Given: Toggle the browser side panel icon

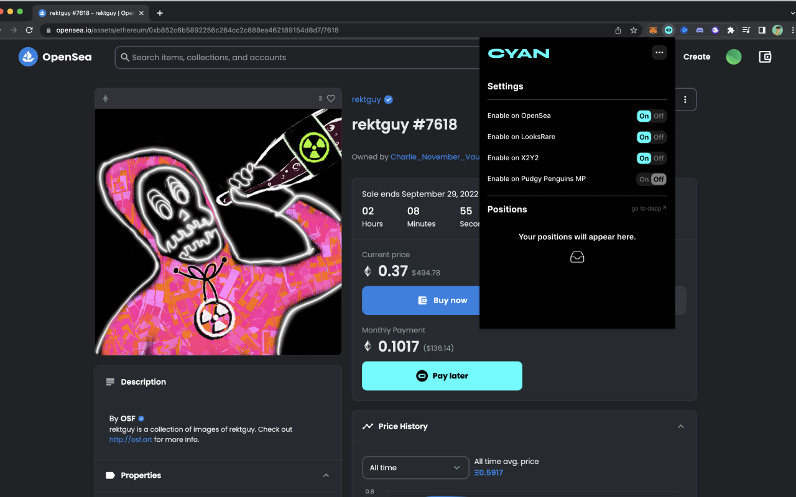Looking at the screenshot, I should point(762,30).
